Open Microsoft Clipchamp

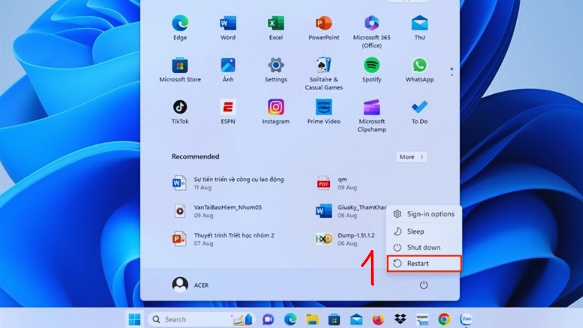pyautogui.click(x=371, y=111)
